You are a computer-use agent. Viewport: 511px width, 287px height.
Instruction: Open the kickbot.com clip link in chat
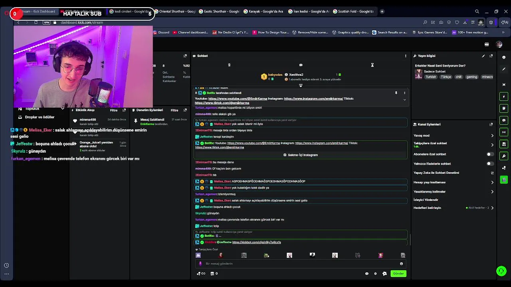(x=256, y=242)
